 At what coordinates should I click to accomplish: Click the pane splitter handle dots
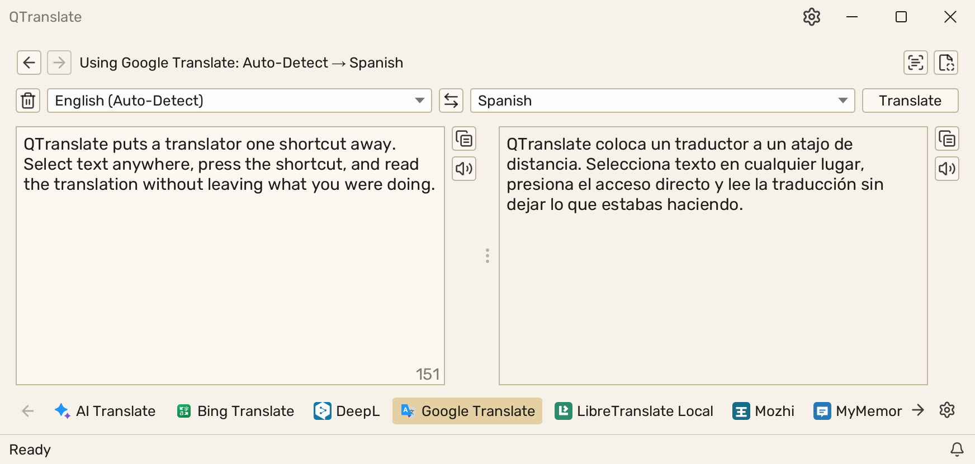487,256
